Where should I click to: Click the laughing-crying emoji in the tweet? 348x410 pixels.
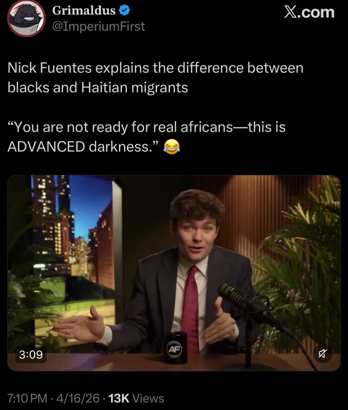(172, 147)
